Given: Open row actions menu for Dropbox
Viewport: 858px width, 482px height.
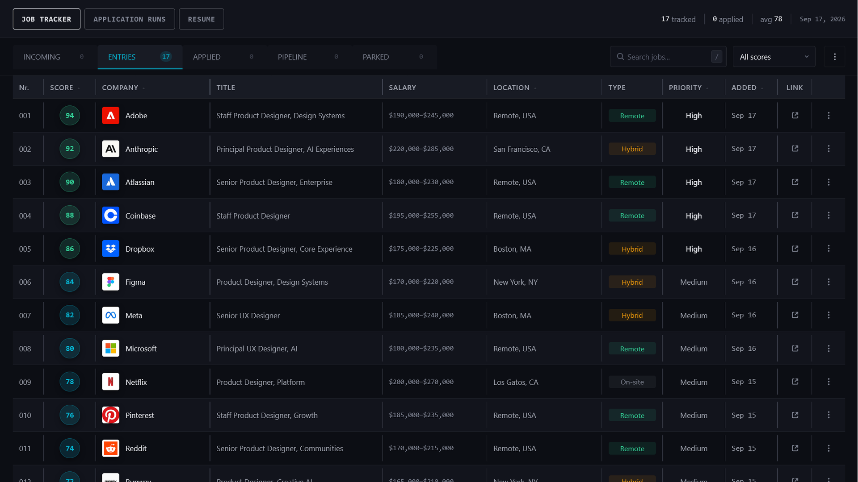Looking at the screenshot, I should pos(829,249).
